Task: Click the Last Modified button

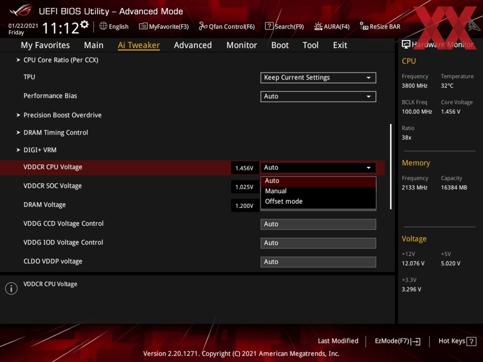Action: coord(338,341)
